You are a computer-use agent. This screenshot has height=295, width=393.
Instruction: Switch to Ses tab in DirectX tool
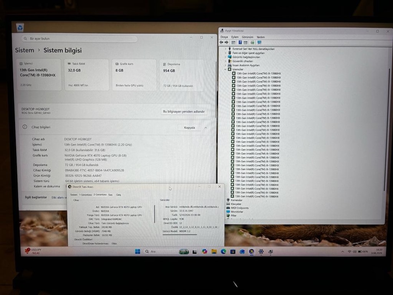[x=110, y=195]
